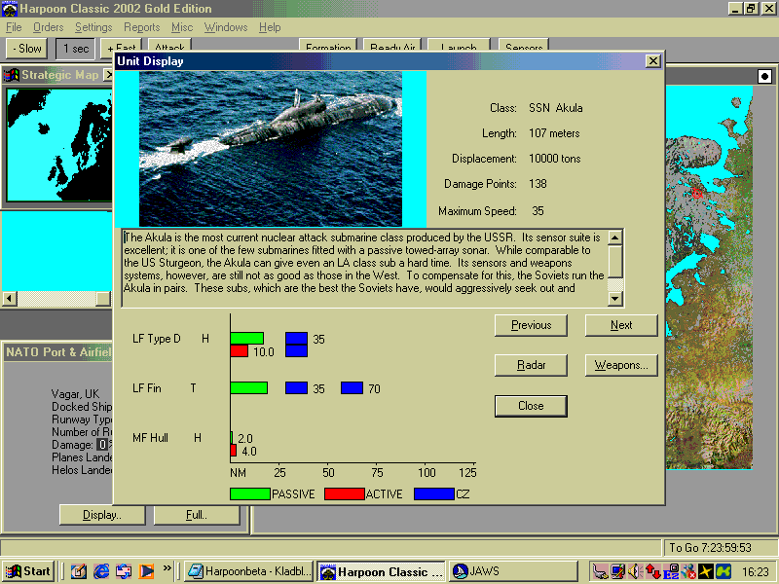
Task: Launch Internet Explorer from quick launch
Action: 101,571
